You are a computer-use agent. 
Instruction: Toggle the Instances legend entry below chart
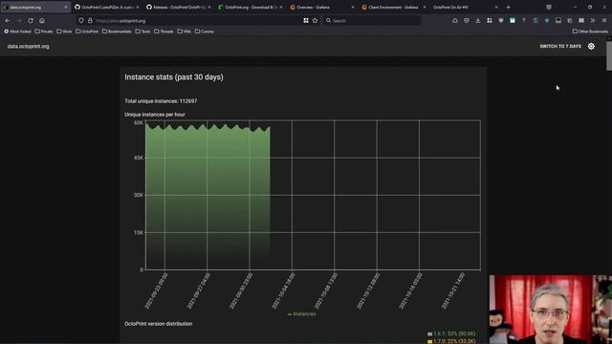(x=301, y=314)
